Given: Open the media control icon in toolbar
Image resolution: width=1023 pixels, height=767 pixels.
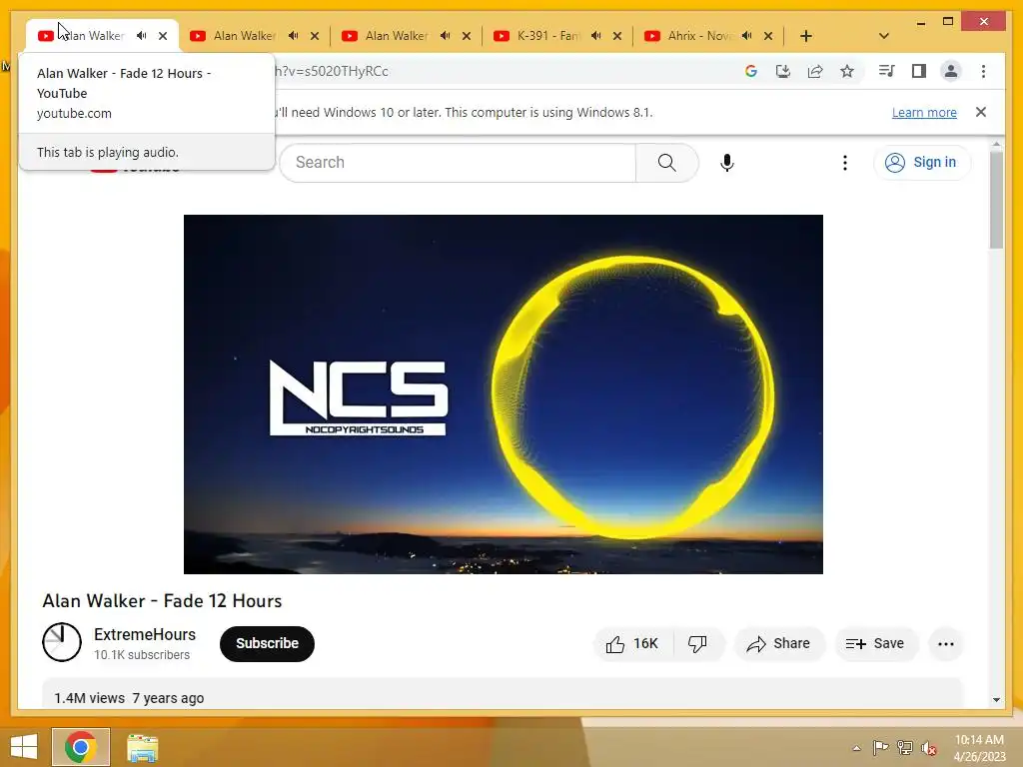Looking at the screenshot, I should (886, 71).
